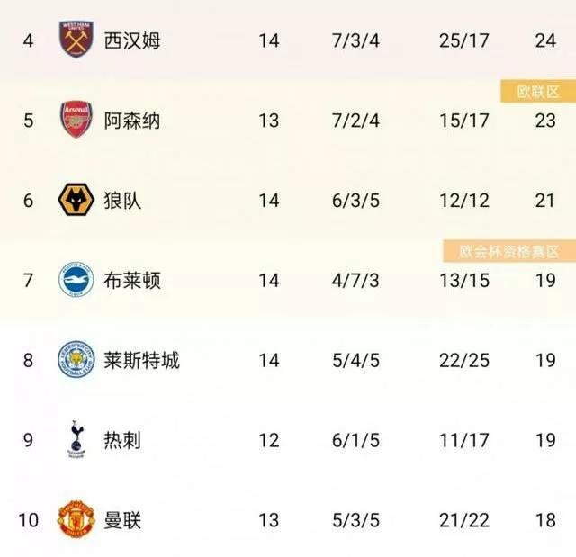576x557 pixels.
Task: Select team name 曼联
Action: click(x=122, y=520)
